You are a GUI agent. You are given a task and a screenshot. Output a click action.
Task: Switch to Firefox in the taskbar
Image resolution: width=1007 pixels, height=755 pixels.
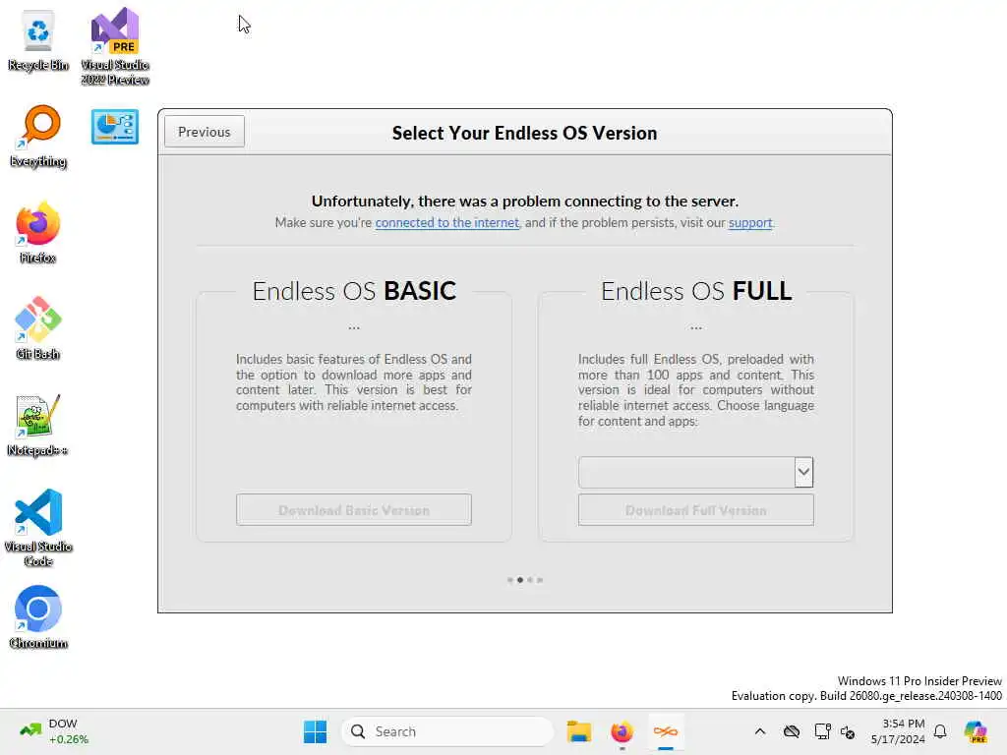(622, 731)
